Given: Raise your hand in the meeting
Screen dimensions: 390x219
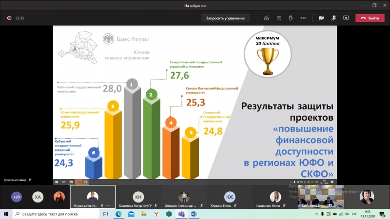Looking at the screenshot, I should (291, 18).
